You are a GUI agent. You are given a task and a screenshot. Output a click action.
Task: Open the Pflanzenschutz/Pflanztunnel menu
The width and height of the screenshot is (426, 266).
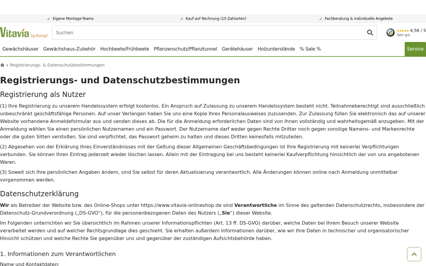pyautogui.click(x=185, y=49)
